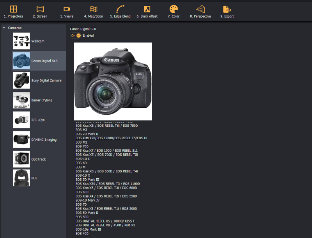Click the EOS Kiss X6i / 650D entry
Screen dimensions: 312x238
tap(106, 171)
